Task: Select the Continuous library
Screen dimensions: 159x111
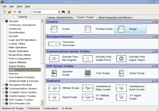Action: click(x=15, y=29)
